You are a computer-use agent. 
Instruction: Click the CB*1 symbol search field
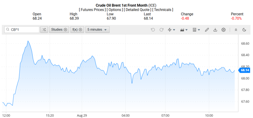pos(22,29)
